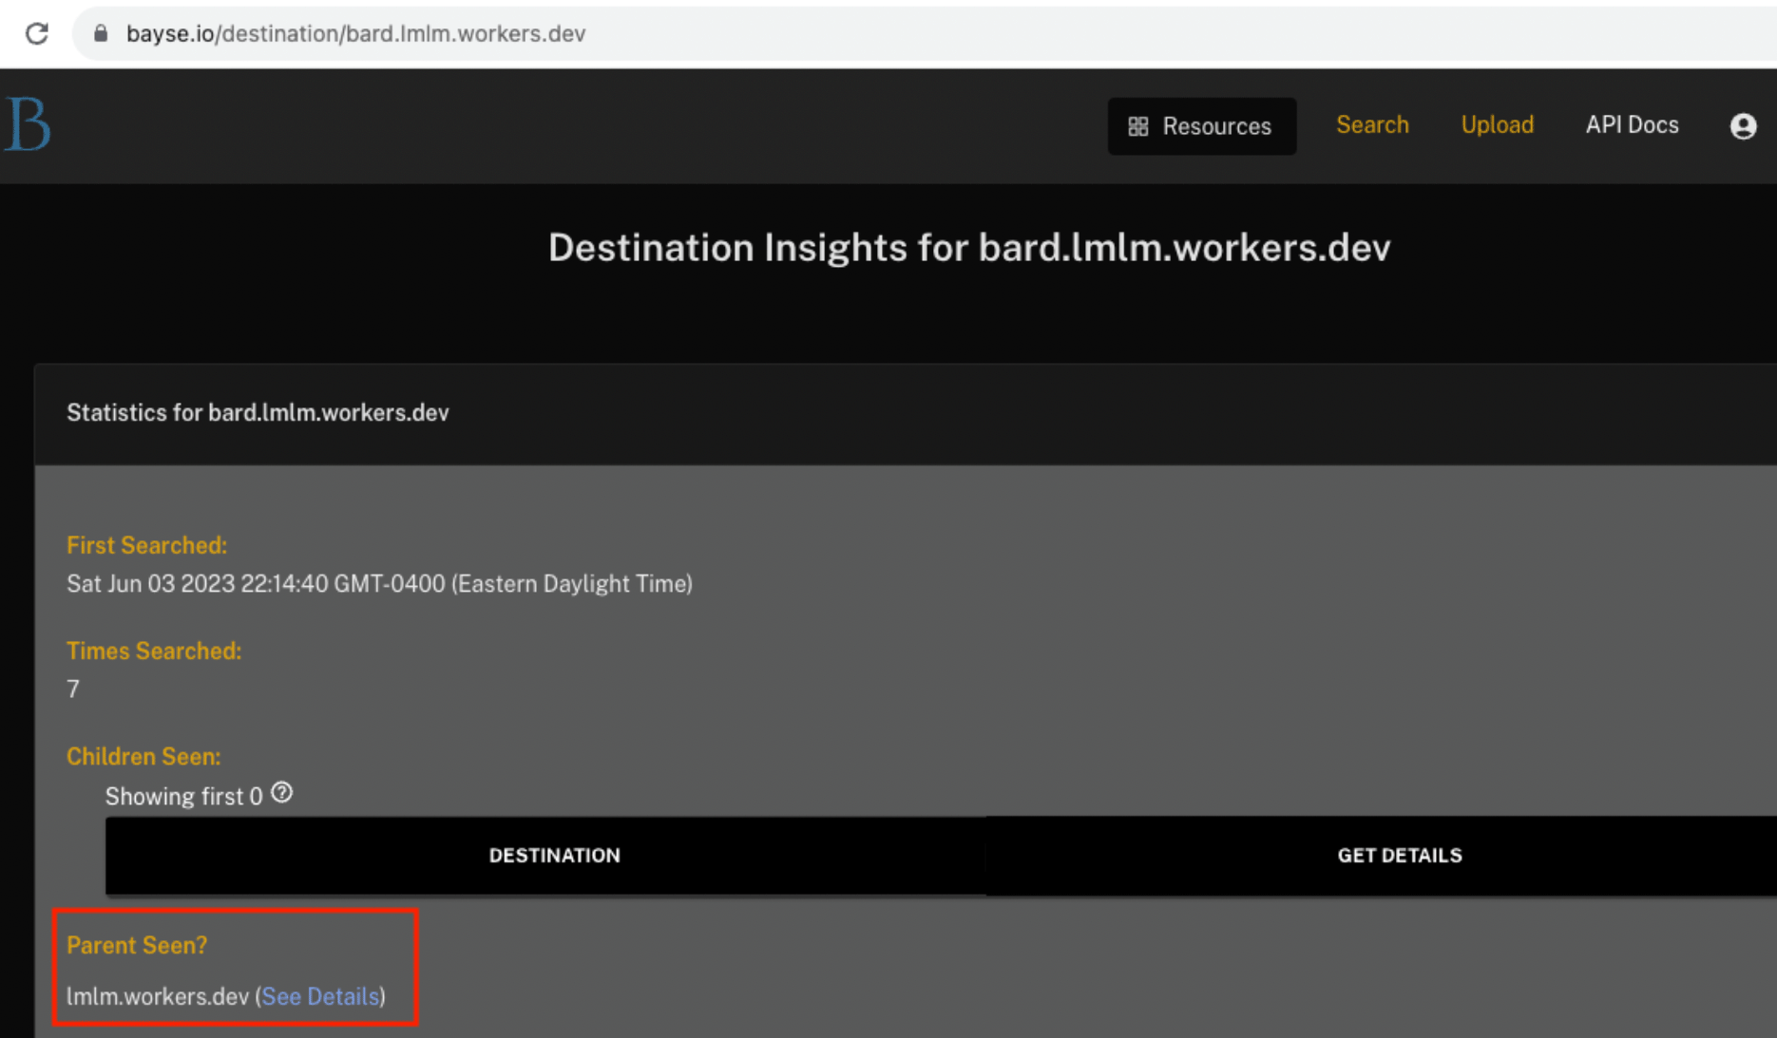Click the GET DETAILS column header

click(1400, 855)
